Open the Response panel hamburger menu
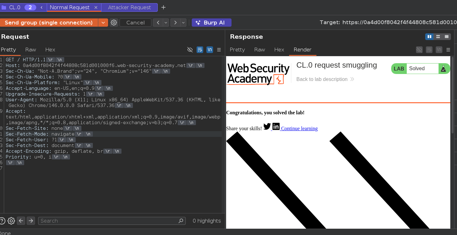The width and height of the screenshot is (457, 235). tap(448, 50)
